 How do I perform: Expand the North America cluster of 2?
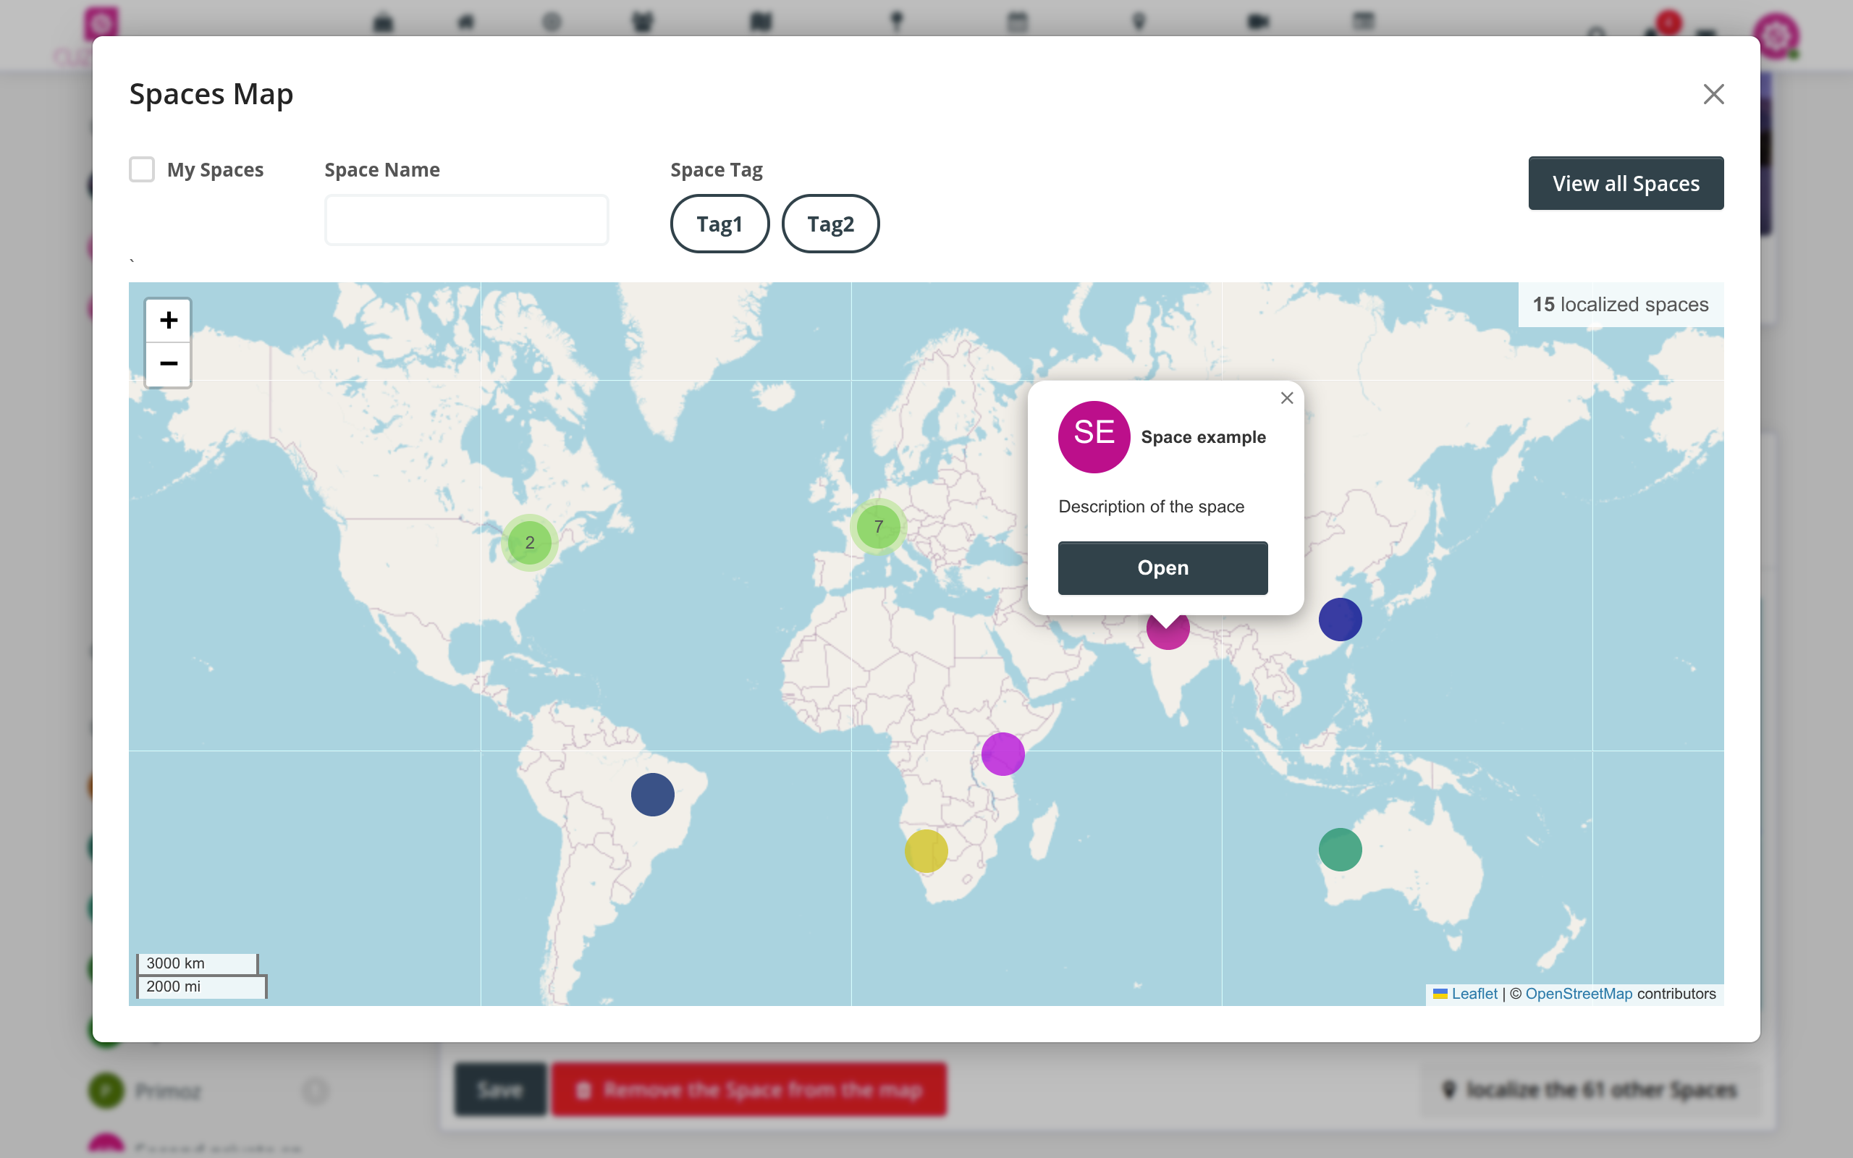point(529,543)
